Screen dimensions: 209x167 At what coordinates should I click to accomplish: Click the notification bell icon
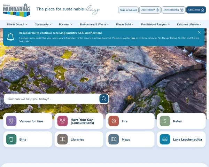[x=10, y=37]
